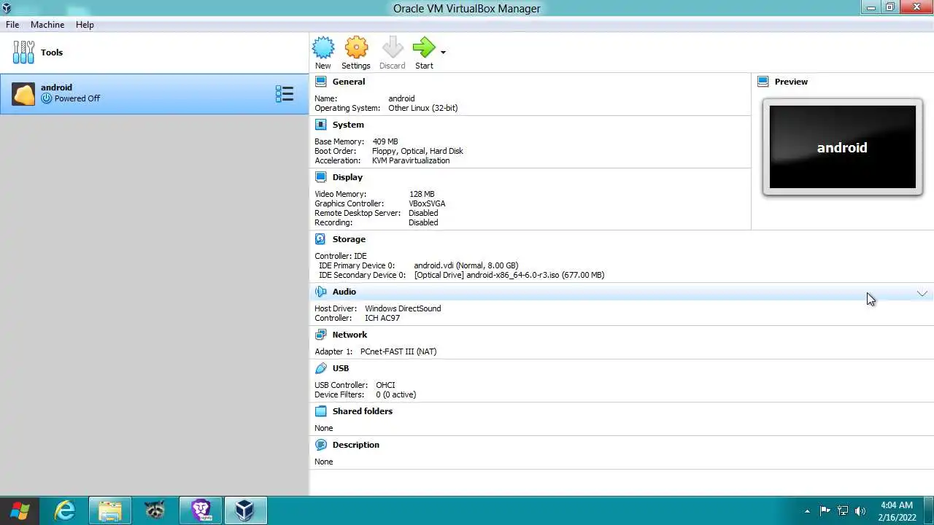The width and height of the screenshot is (934, 525).
Task: Click the 'Other Linux (32-bit)' value
Action: pos(423,108)
